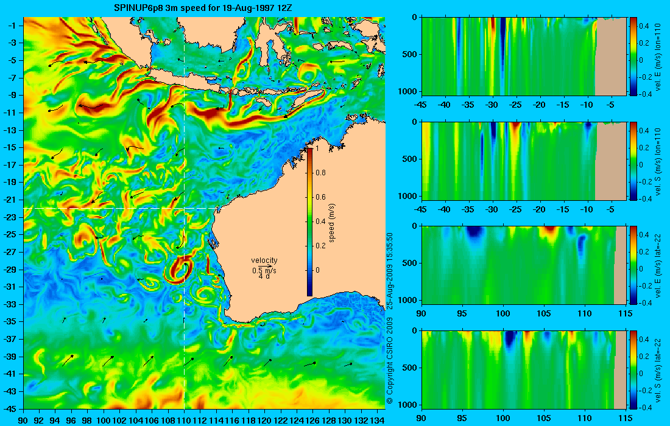Viewport: 670px width, 426px height.
Task: Click the "velocity" legend heading on the map
Action: 264,260
